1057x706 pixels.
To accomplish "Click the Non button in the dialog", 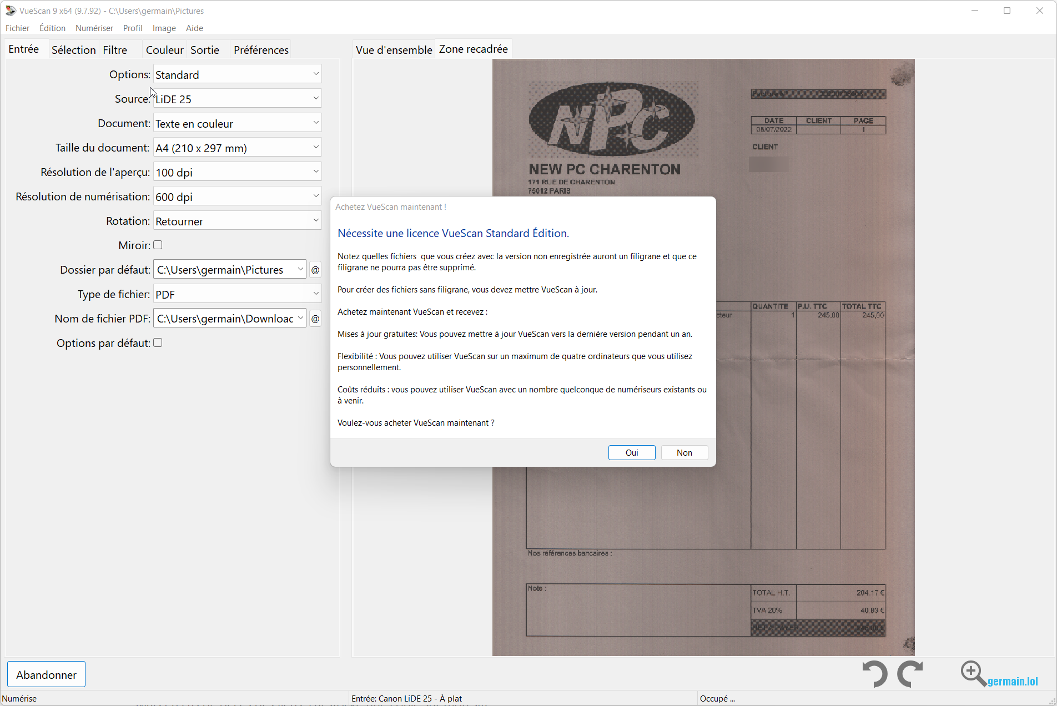I will point(684,452).
